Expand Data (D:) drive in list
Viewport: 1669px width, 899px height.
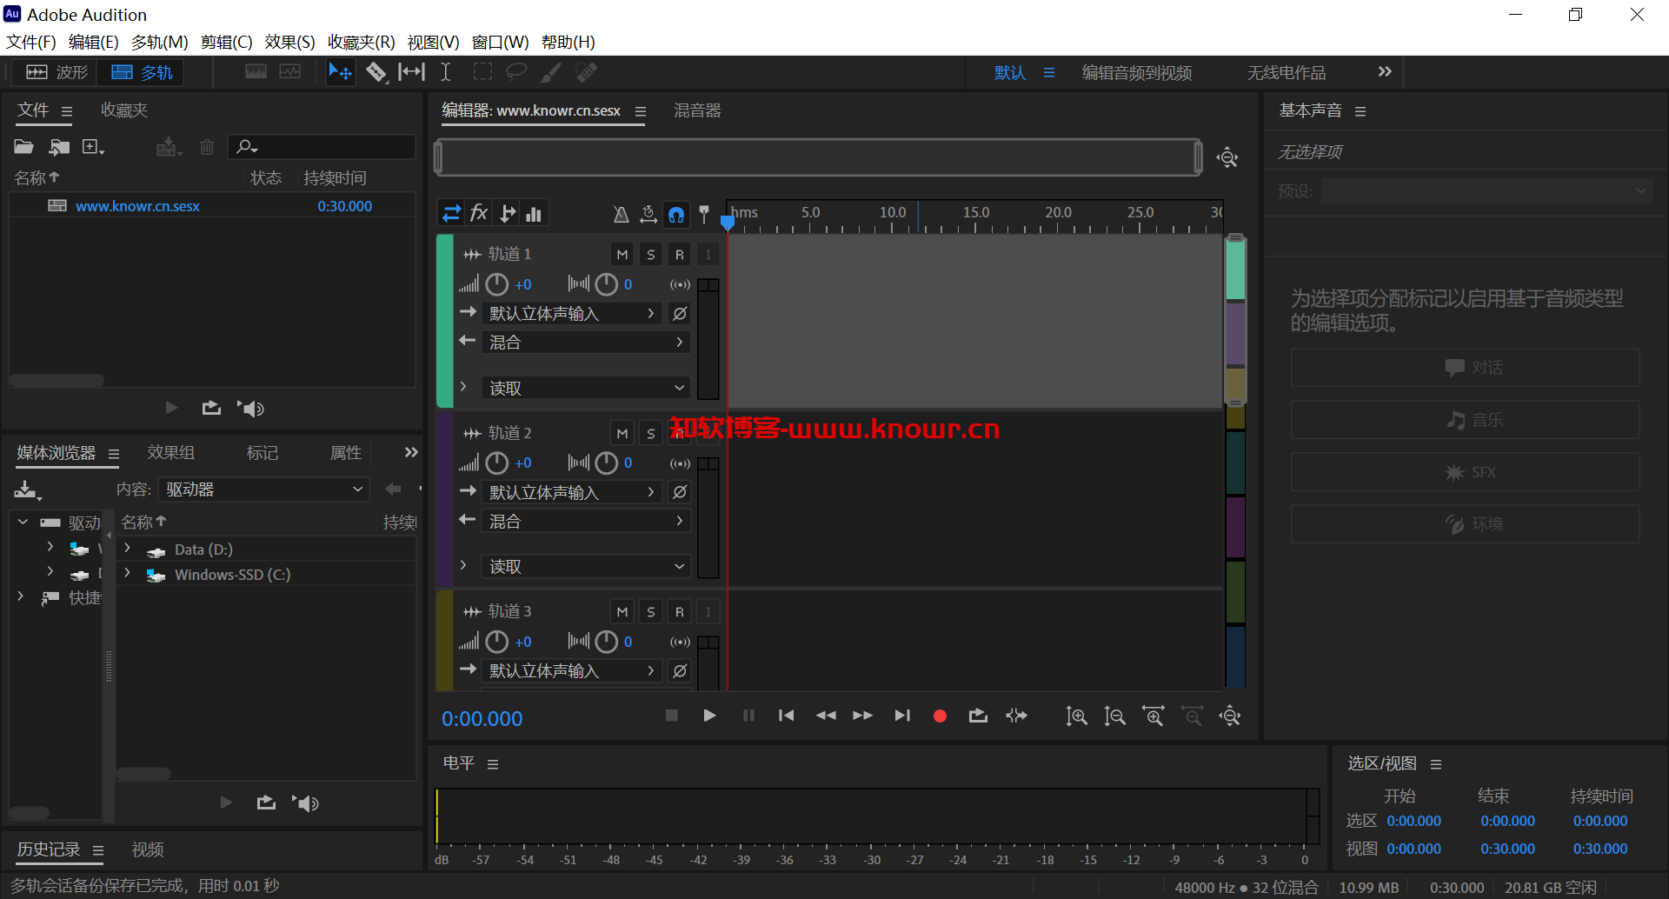coord(128,549)
